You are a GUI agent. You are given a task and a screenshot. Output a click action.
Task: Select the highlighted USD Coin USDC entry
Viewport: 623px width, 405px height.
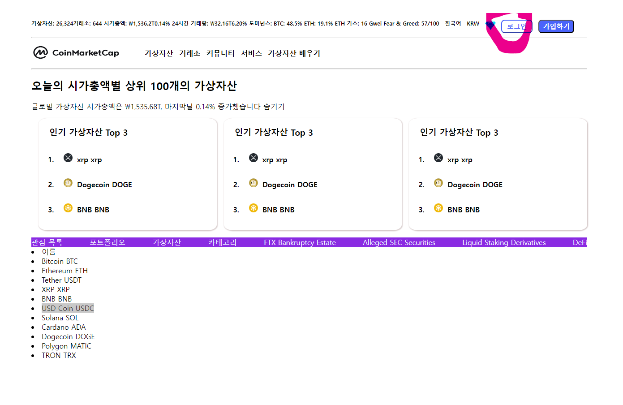[68, 308]
